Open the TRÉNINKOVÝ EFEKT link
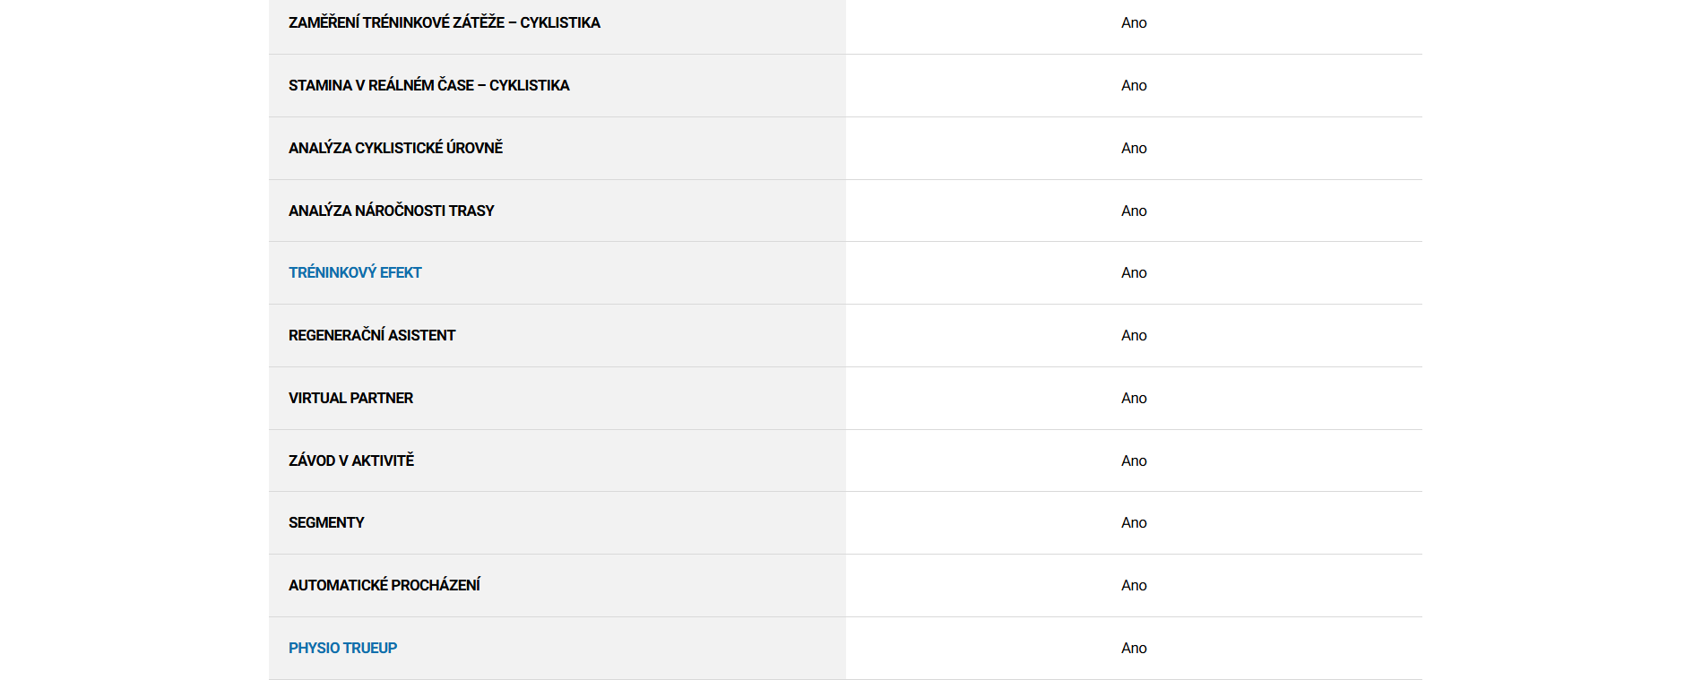 click(355, 272)
